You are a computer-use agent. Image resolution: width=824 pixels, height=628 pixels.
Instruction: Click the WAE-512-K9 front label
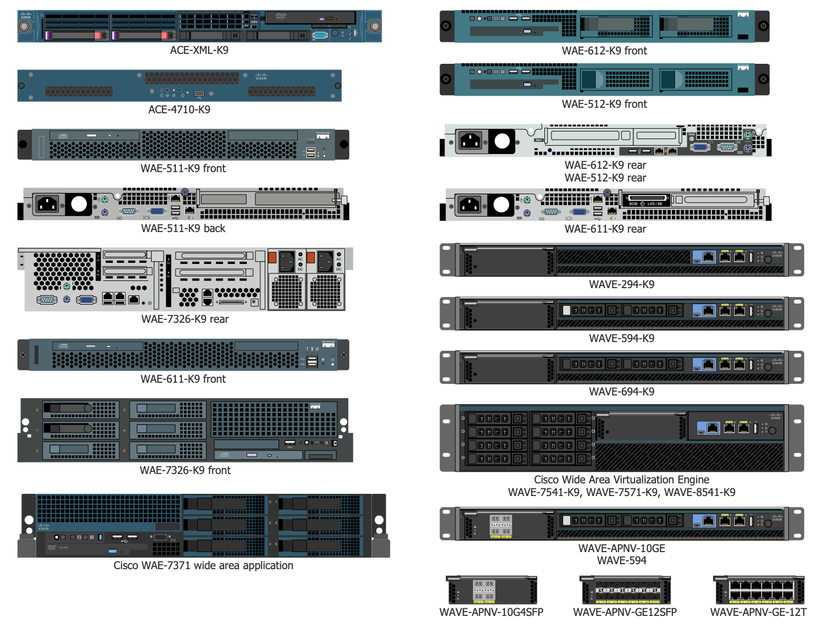pos(604,104)
